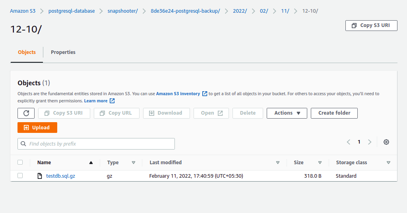Viewport: 407px width, 213px height.
Task: Navigate to Amazon S3 breadcrumb
Action: (23, 11)
